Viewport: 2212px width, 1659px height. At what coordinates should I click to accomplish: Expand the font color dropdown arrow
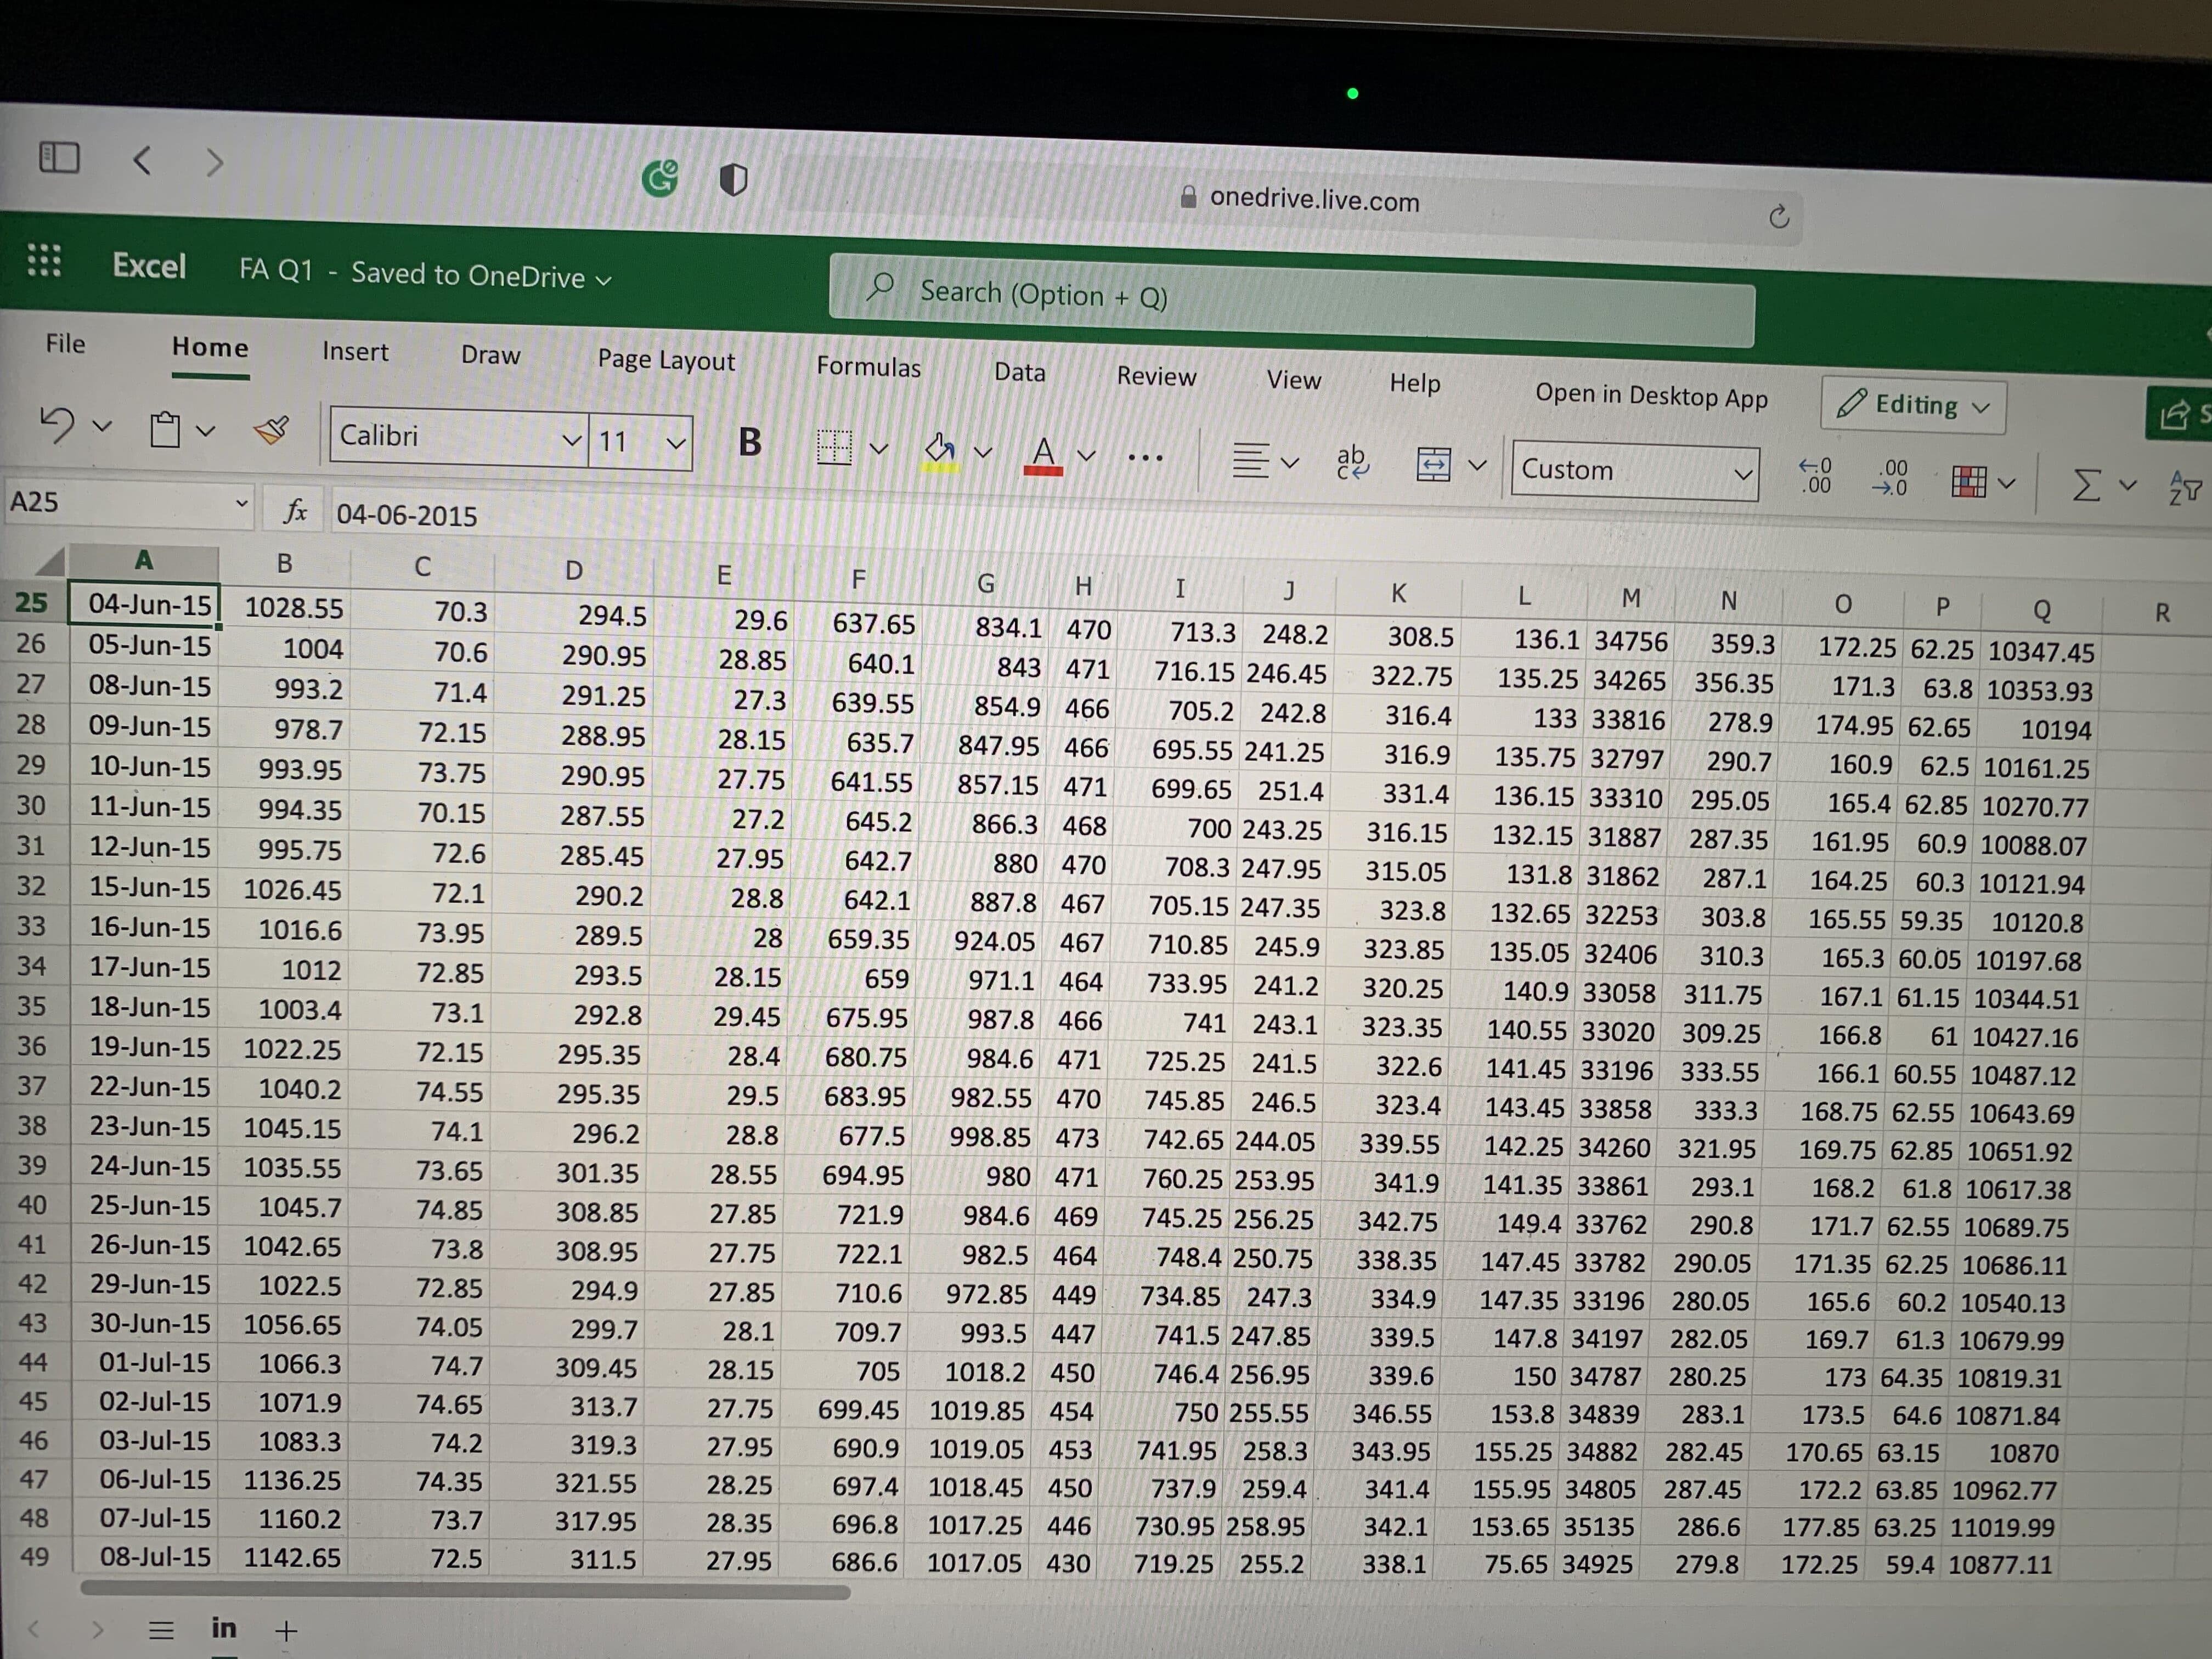pos(1087,456)
